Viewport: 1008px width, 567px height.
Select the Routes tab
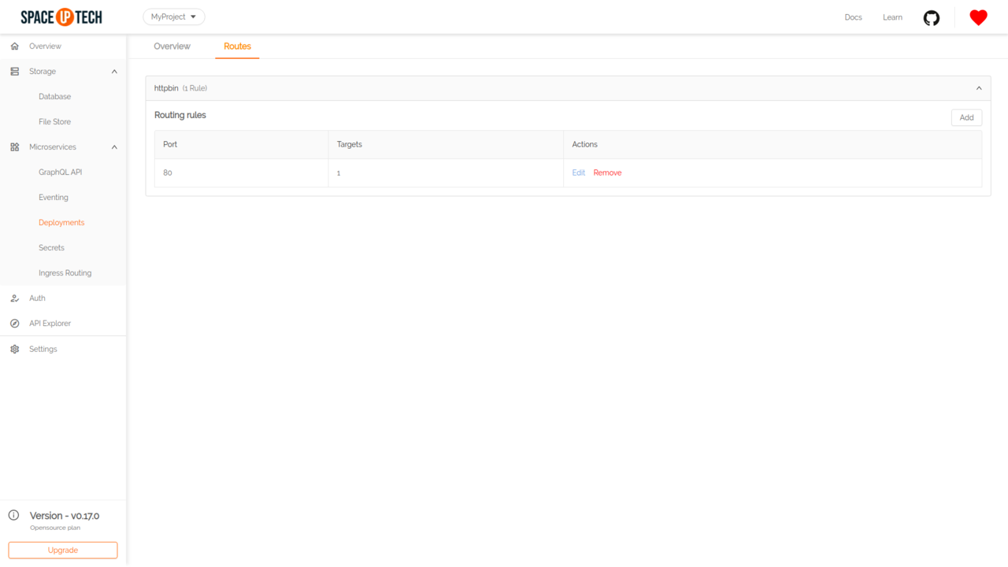click(x=237, y=46)
